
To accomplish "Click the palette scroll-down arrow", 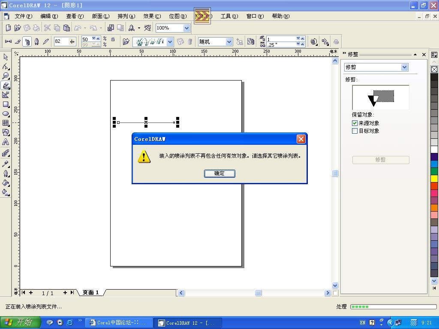I will pyautogui.click(x=434, y=281).
